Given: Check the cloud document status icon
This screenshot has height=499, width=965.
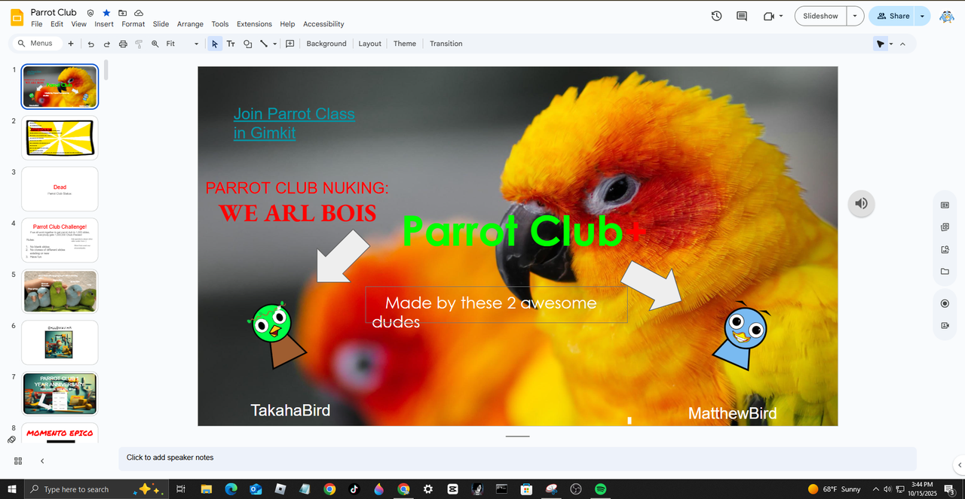Looking at the screenshot, I should [139, 13].
